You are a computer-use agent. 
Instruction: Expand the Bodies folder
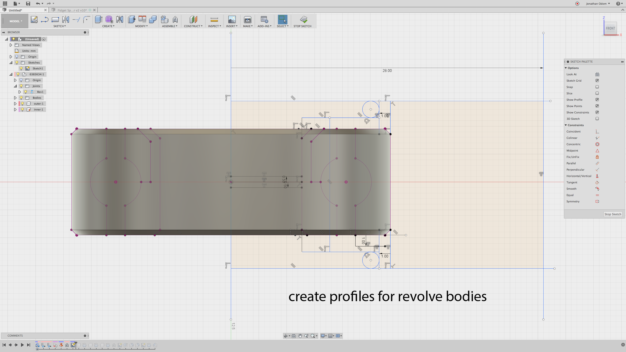tap(15, 98)
